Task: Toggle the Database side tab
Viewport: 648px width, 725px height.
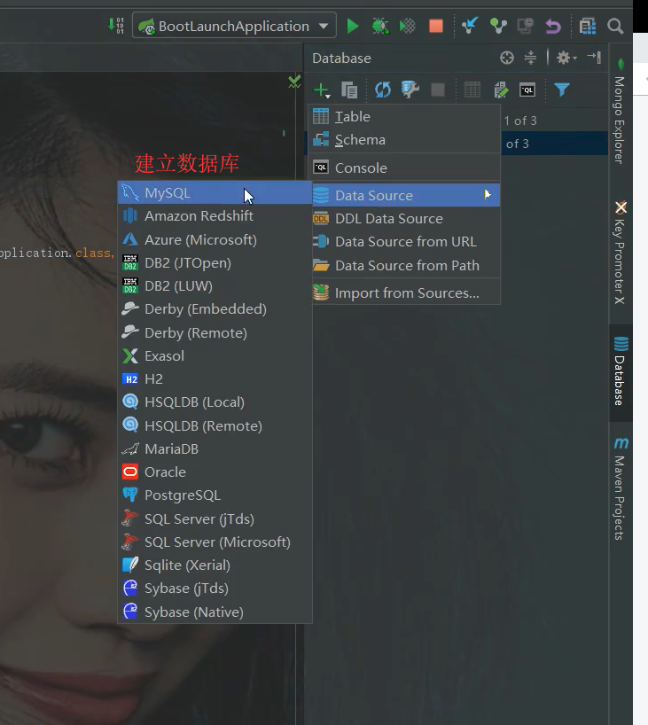Action: coord(621,372)
